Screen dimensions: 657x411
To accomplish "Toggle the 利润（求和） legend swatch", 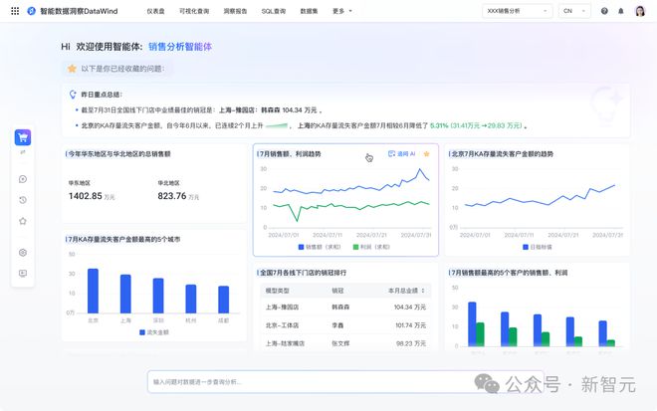I will [355, 247].
